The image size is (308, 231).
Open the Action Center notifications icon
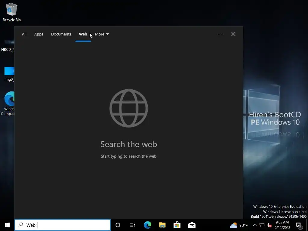(x=299, y=225)
